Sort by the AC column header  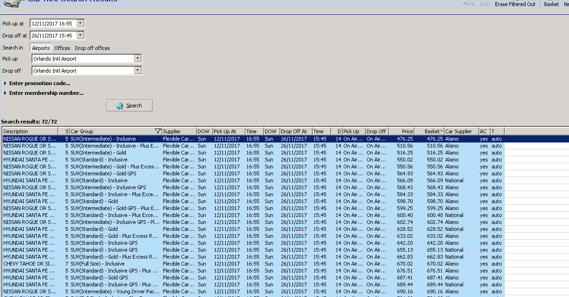coord(484,131)
